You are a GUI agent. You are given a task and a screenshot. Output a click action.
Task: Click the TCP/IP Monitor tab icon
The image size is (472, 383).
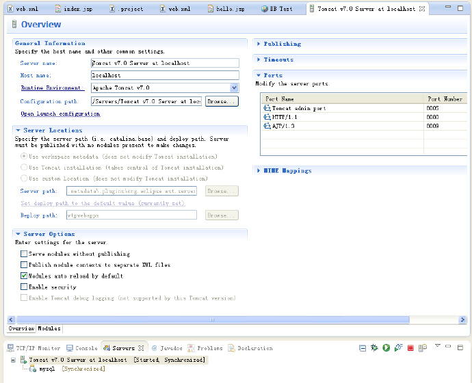click(x=10, y=348)
